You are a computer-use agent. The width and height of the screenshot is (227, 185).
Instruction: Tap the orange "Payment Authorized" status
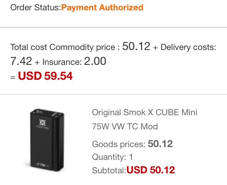point(102,7)
